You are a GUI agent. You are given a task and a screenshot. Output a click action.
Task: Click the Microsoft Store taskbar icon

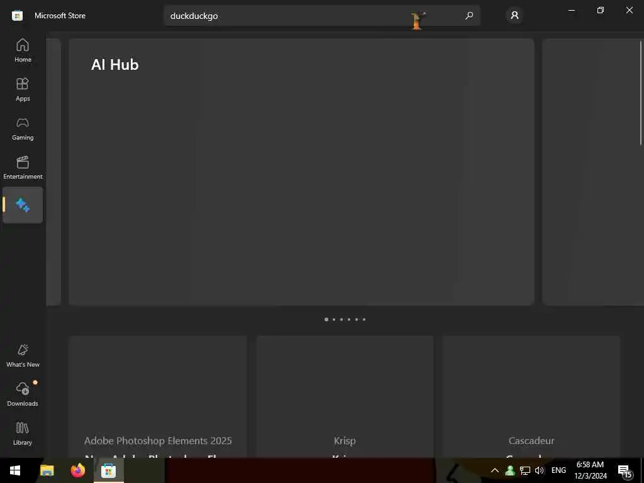coord(108,470)
